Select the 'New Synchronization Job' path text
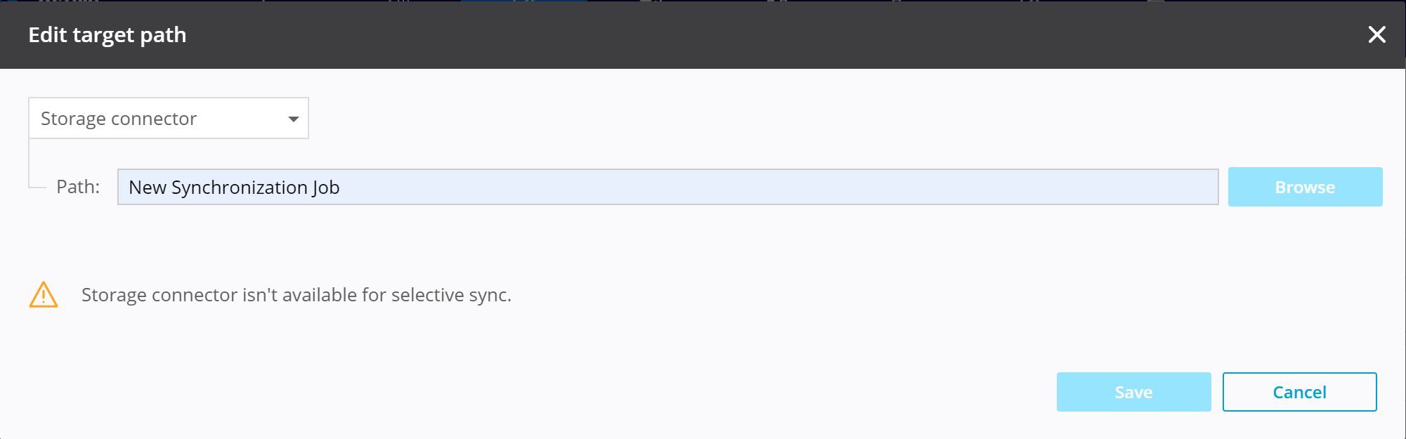Image resolution: width=1406 pixels, height=439 pixels. pos(234,188)
